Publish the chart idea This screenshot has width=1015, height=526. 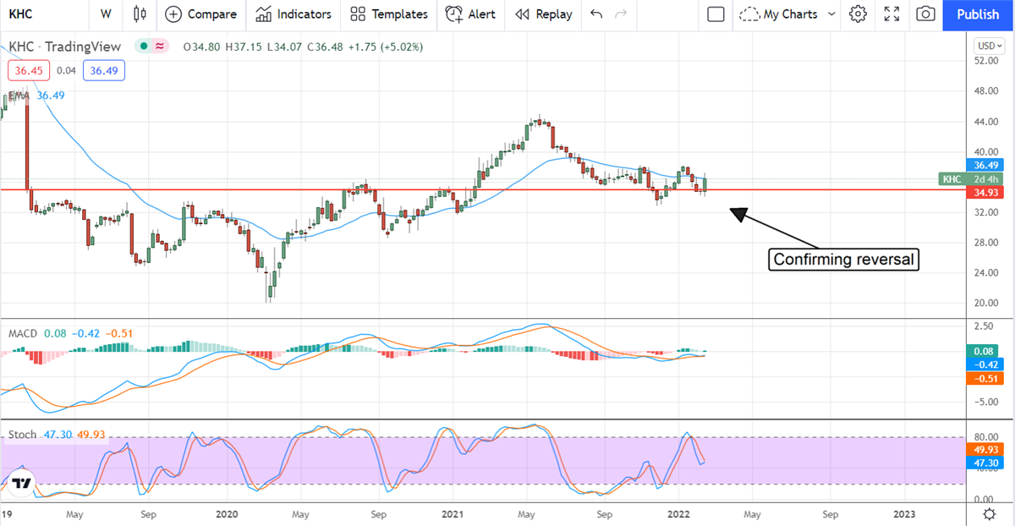(x=978, y=14)
